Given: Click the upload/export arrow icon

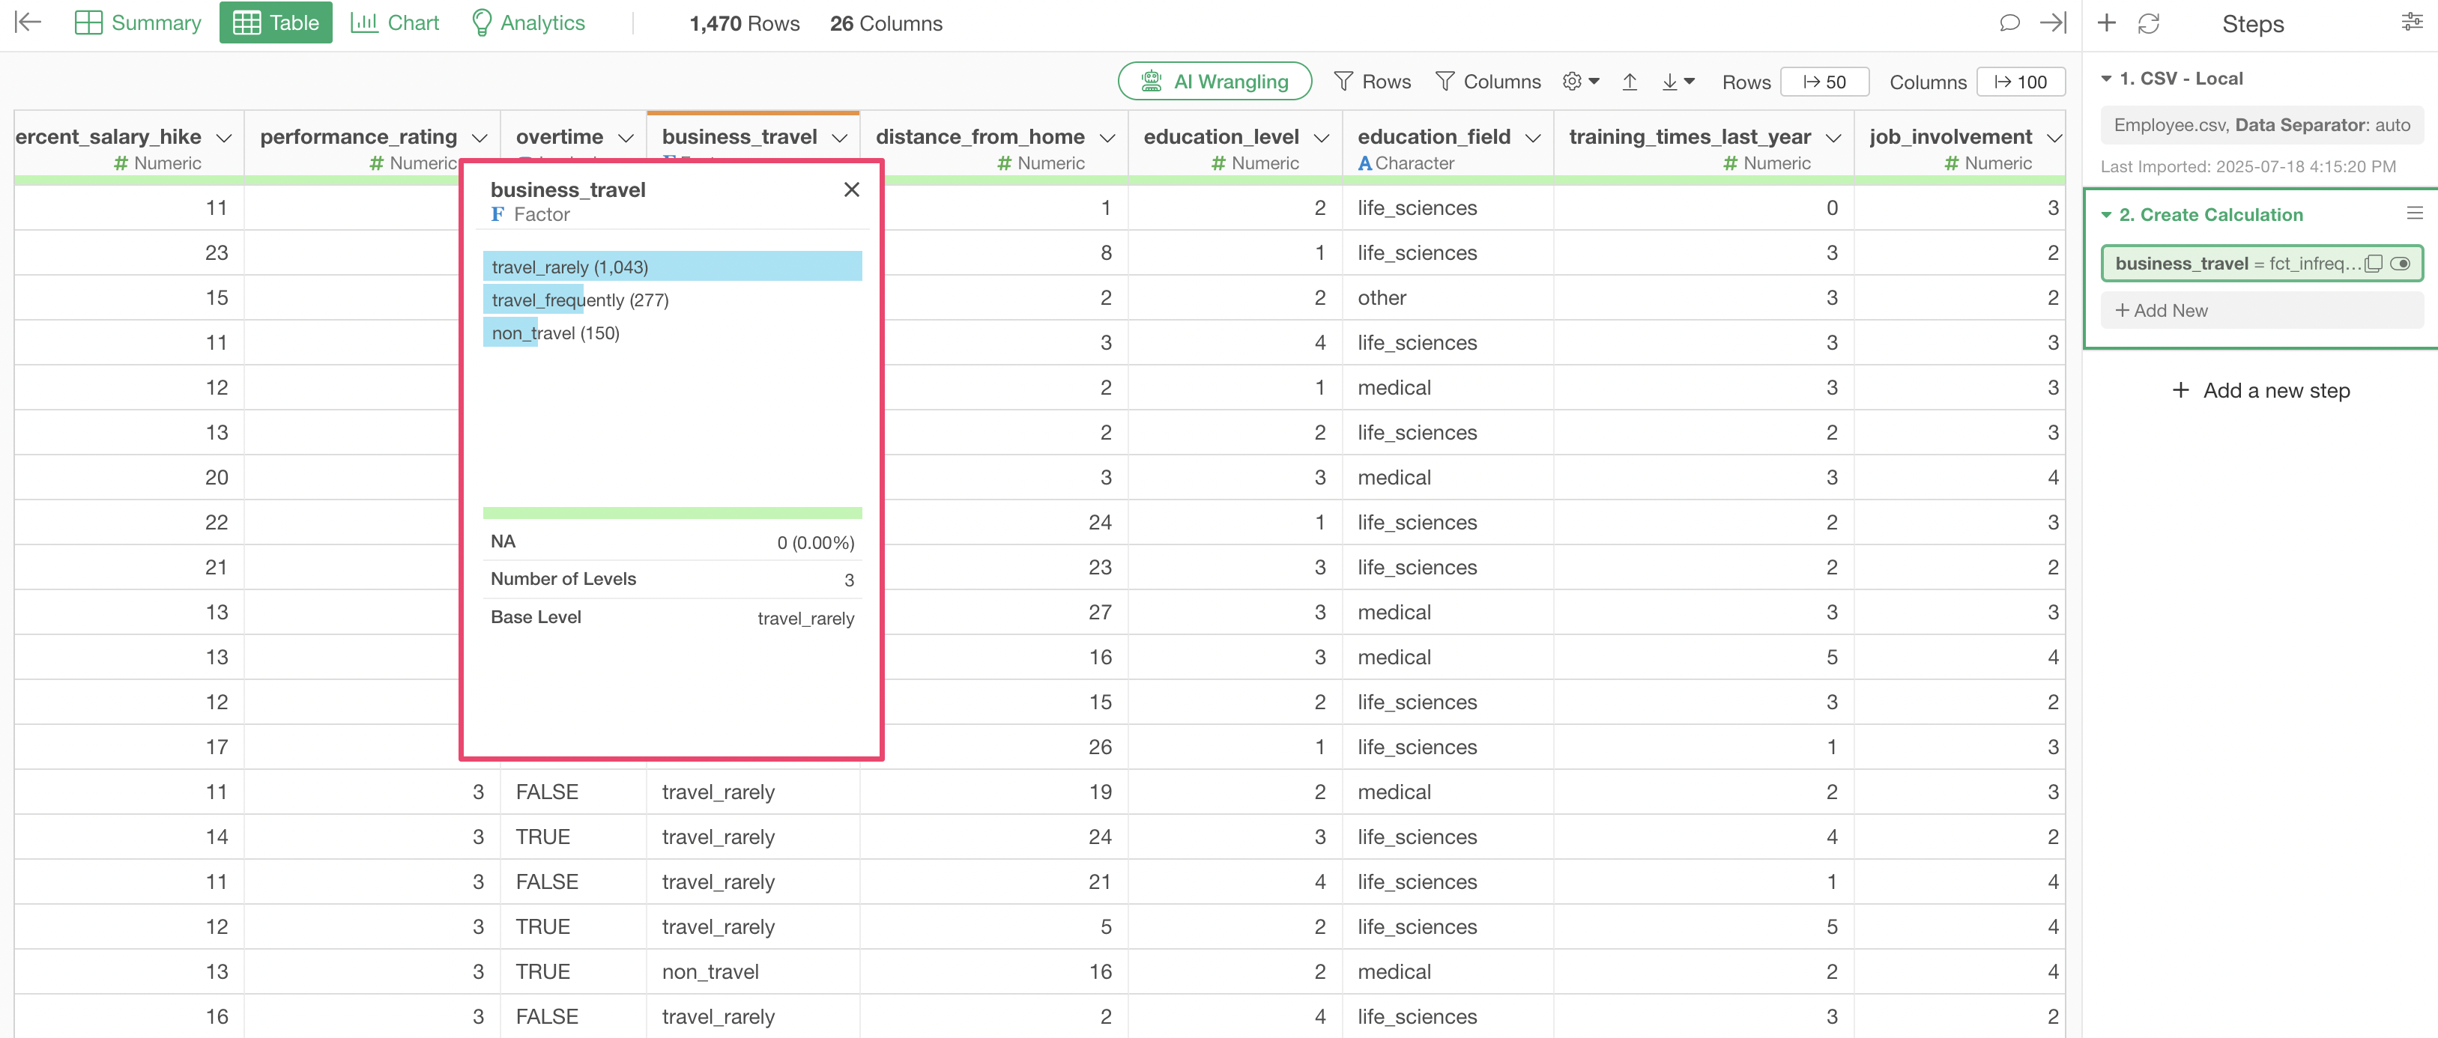Looking at the screenshot, I should (1629, 82).
